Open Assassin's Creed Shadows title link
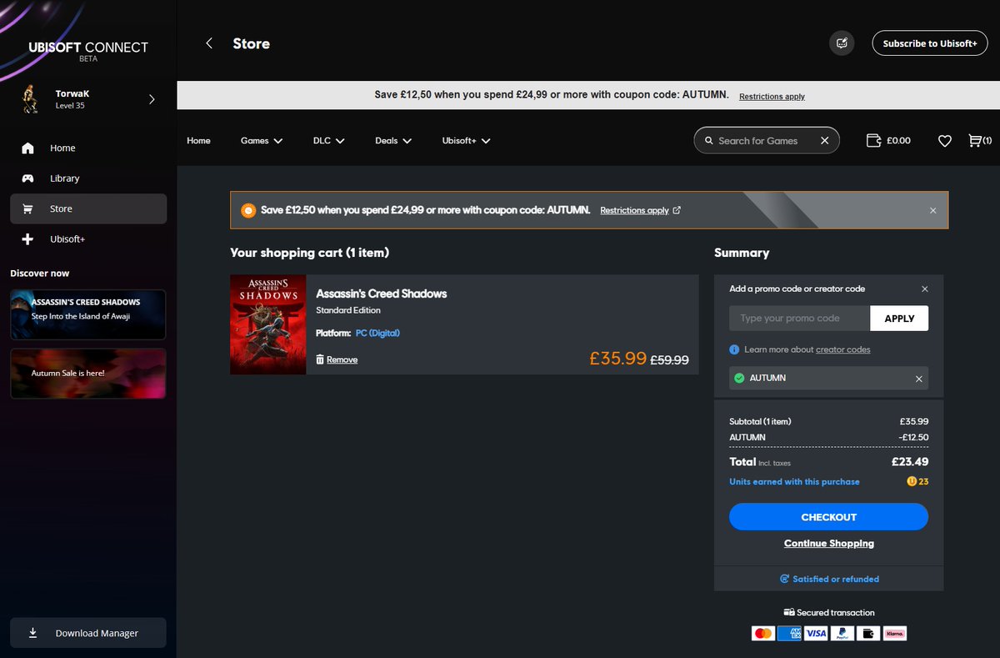Screen dimensions: 1000x658 click(382, 294)
